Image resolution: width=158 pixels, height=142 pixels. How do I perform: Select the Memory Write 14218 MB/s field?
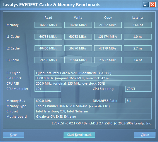(x=78, y=25)
